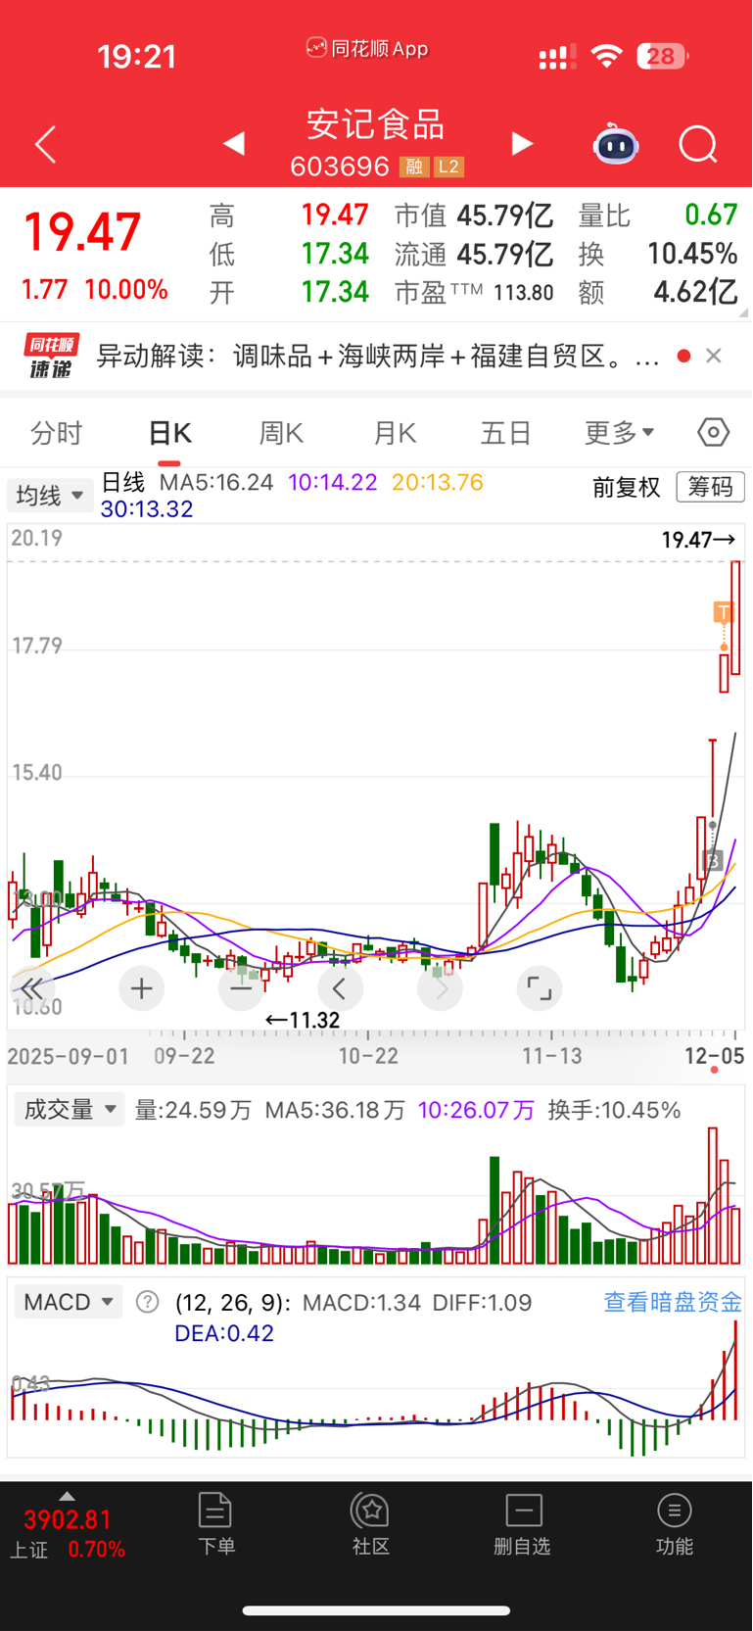Switch to 分时 tab
This screenshot has height=1631, width=753.
pyautogui.click(x=57, y=432)
